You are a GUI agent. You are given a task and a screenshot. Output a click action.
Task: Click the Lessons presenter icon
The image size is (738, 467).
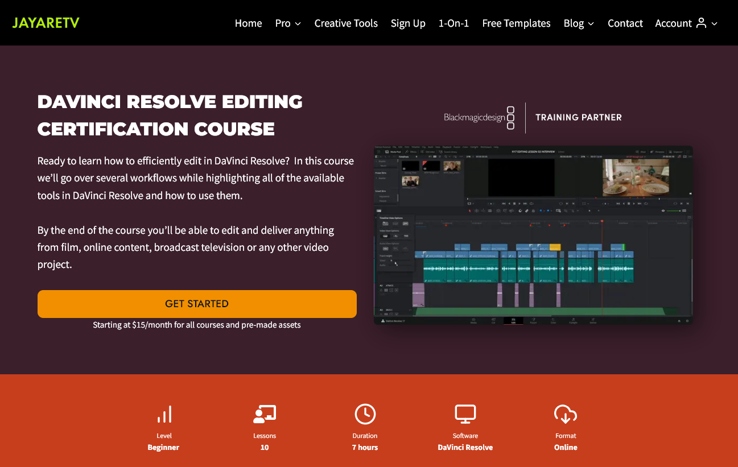click(265, 414)
